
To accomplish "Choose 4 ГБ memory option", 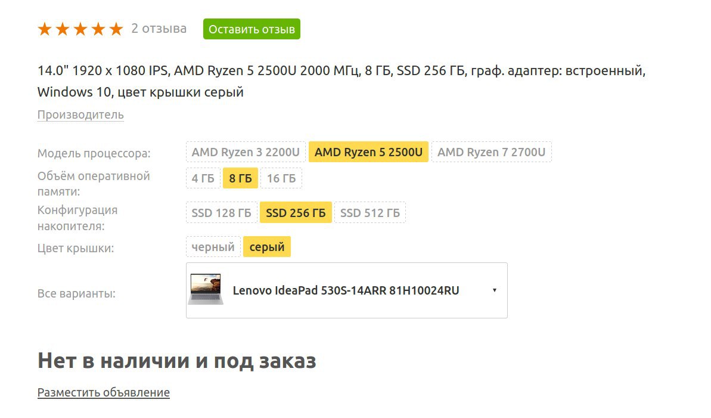I will tap(203, 178).
